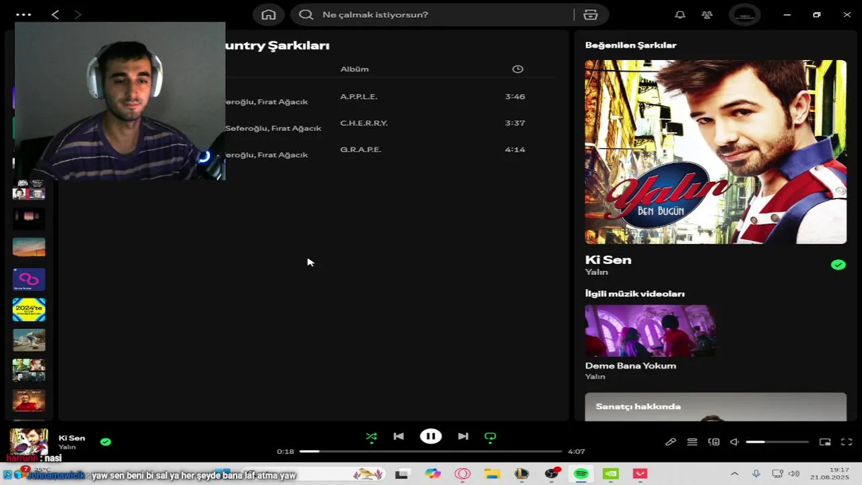This screenshot has height=485, width=862.
Task: Pause the current song
Action: click(431, 437)
